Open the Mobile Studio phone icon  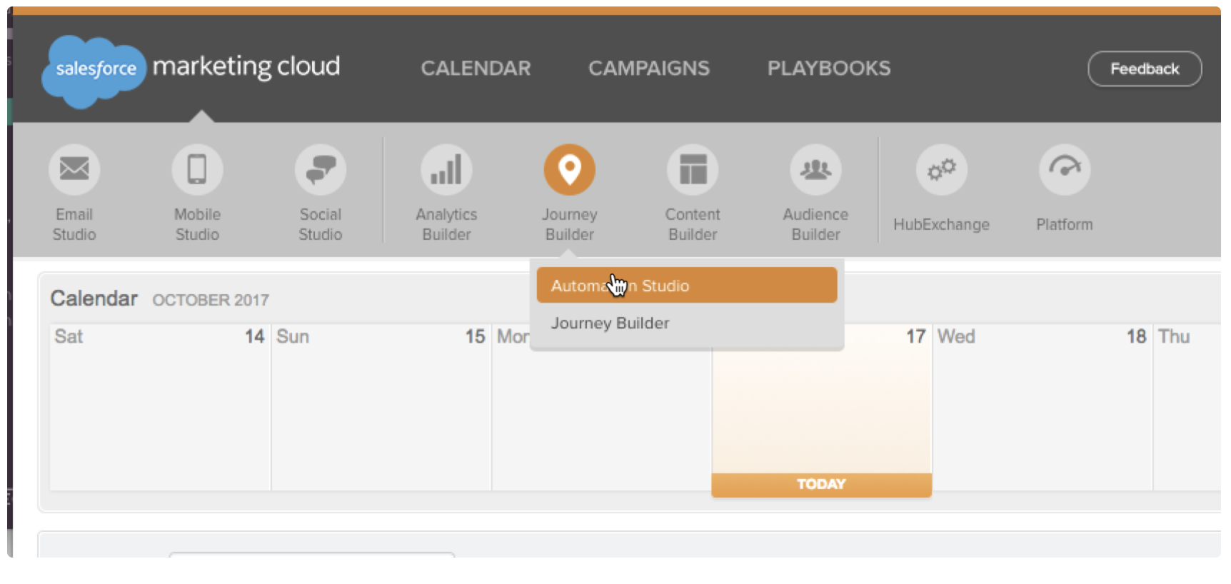point(197,169)
